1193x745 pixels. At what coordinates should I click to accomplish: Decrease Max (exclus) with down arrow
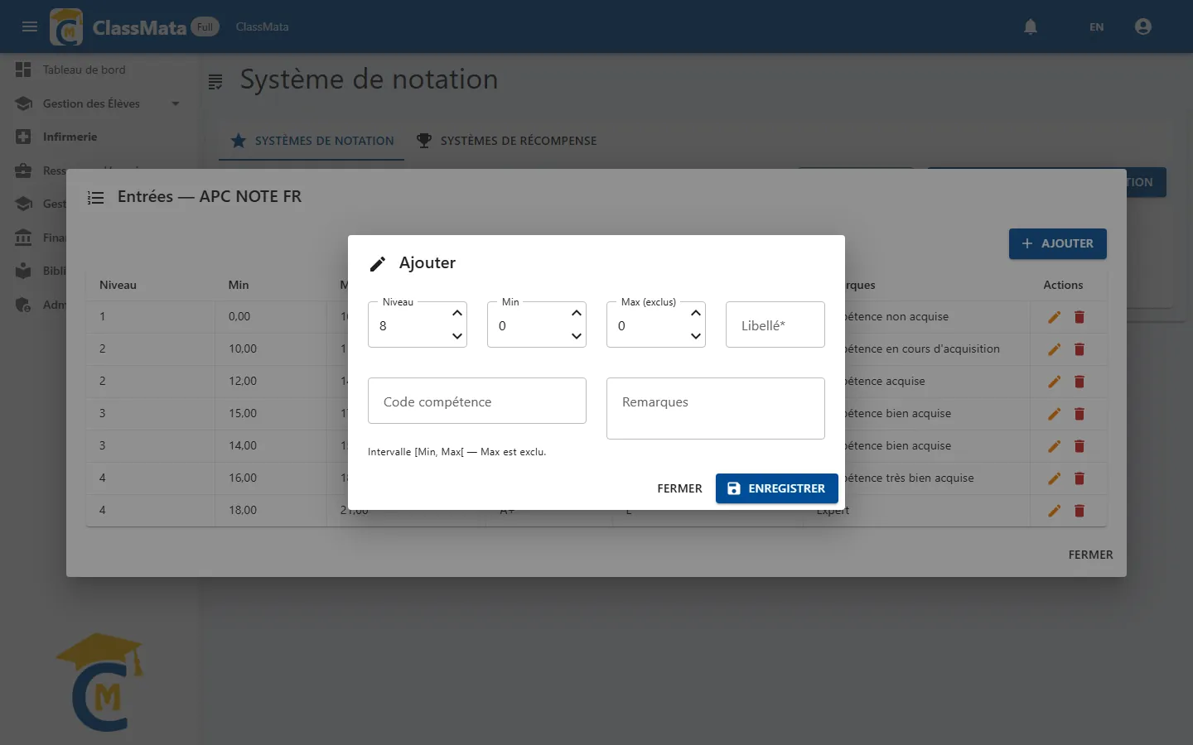coord(696,336)
